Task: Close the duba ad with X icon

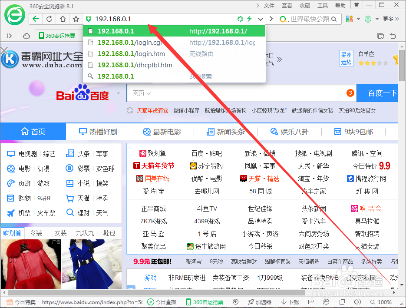Action: coord(4,50)
